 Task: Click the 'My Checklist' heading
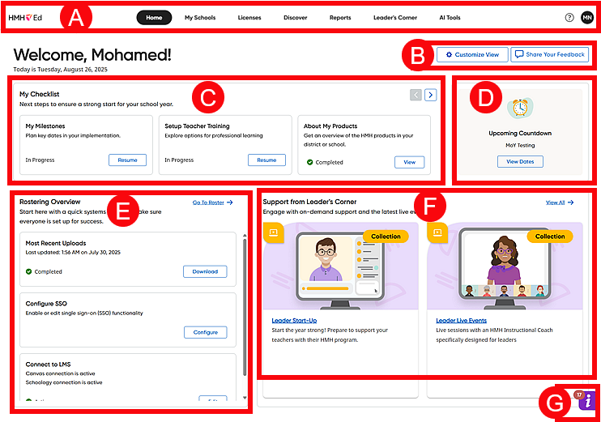coord(40,94)
